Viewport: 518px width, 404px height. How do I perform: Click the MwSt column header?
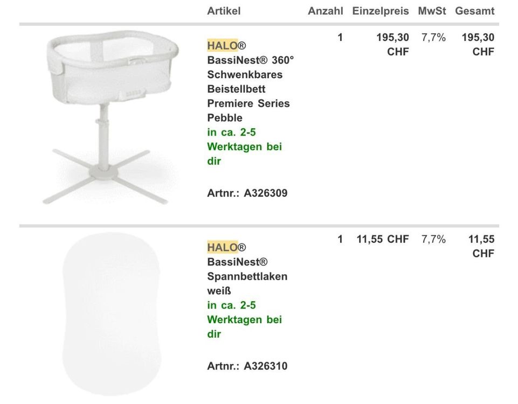click(x=432, y=11)
